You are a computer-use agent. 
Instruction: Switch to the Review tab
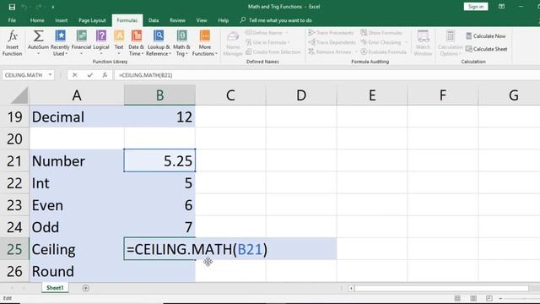[x=177, y=20]
